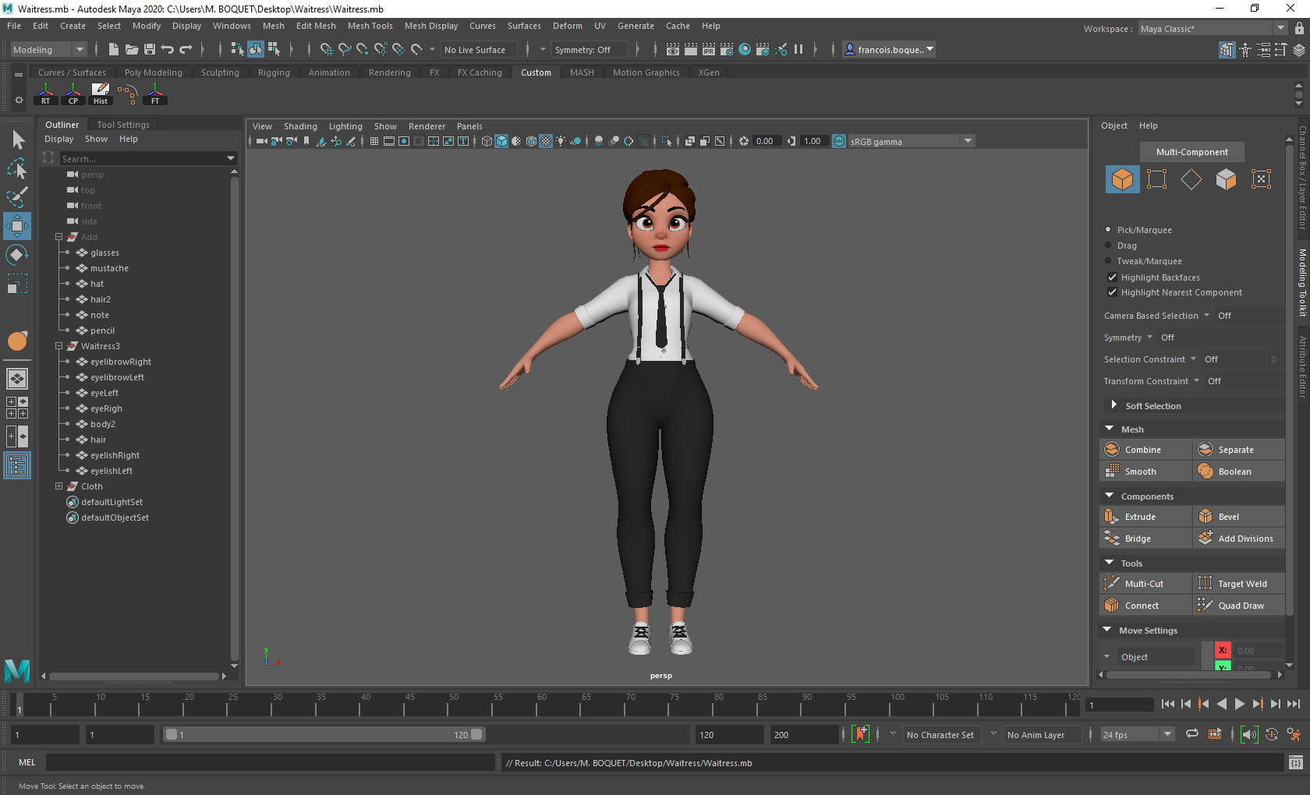Click the Undo icon in the toolbar

click(166, 49)
